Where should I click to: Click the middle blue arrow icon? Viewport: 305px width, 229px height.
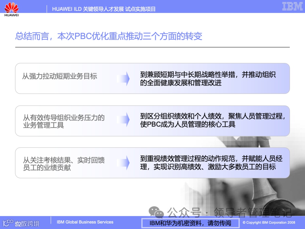click(123, 120)
